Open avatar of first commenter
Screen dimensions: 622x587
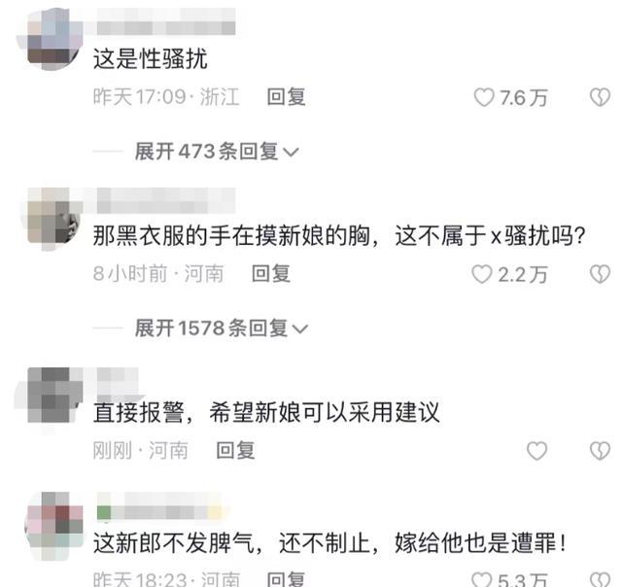(50, 40)
